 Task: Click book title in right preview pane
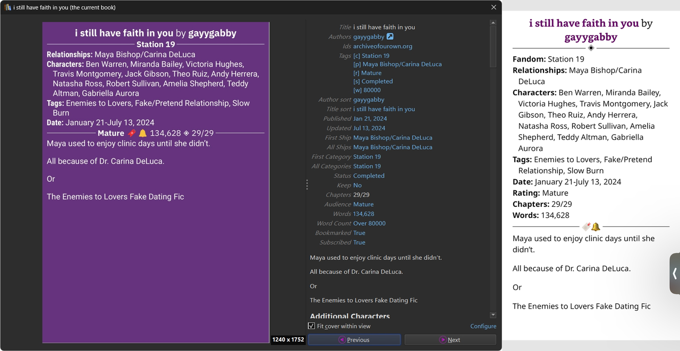(584, 23)
